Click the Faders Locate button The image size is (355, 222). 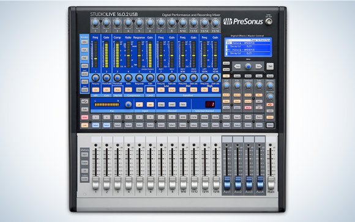coord(84,179)
